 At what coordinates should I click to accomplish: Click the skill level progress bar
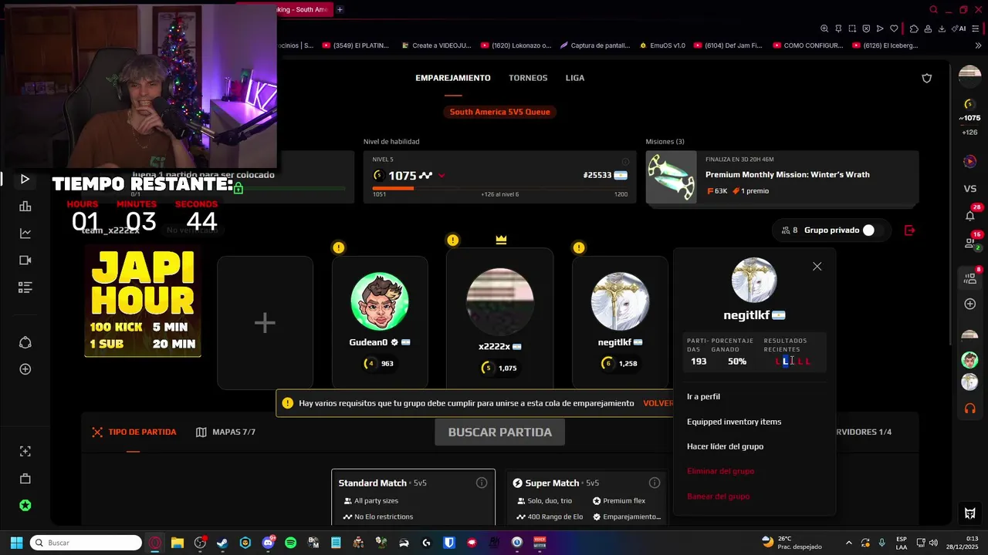[499, 188]
